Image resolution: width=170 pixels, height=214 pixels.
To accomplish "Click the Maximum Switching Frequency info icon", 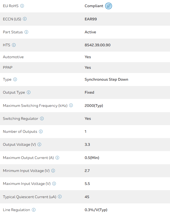I will [x=71, y=106].
